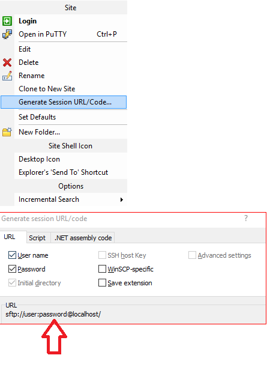Click the Open in PuTTY icon

(7, 34)
